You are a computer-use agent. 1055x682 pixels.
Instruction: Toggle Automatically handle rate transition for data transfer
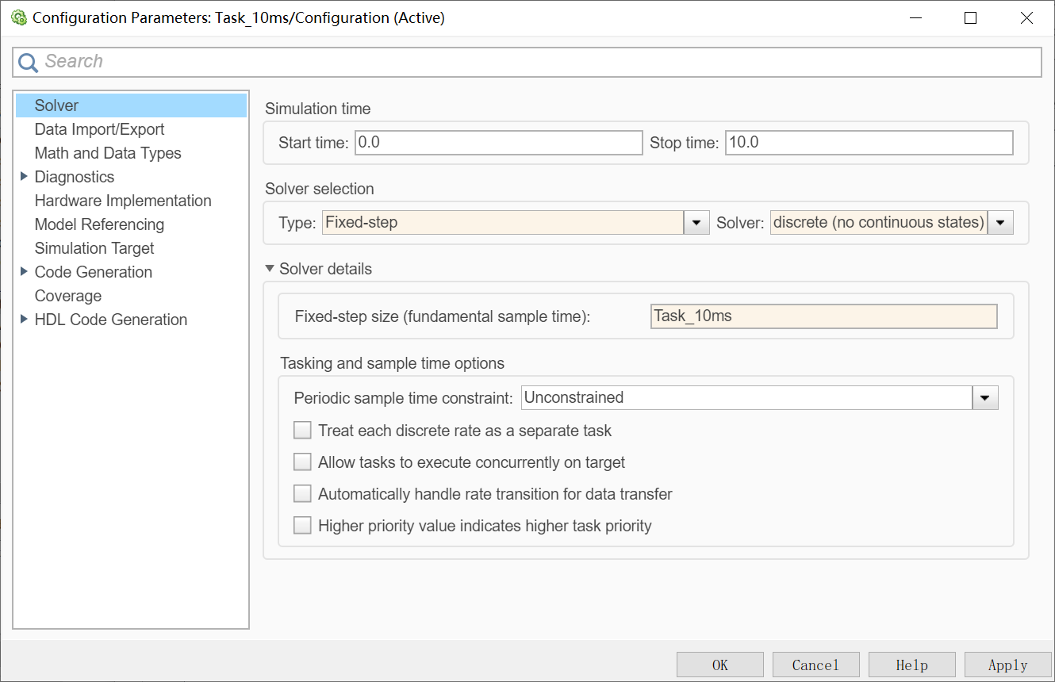302,494
